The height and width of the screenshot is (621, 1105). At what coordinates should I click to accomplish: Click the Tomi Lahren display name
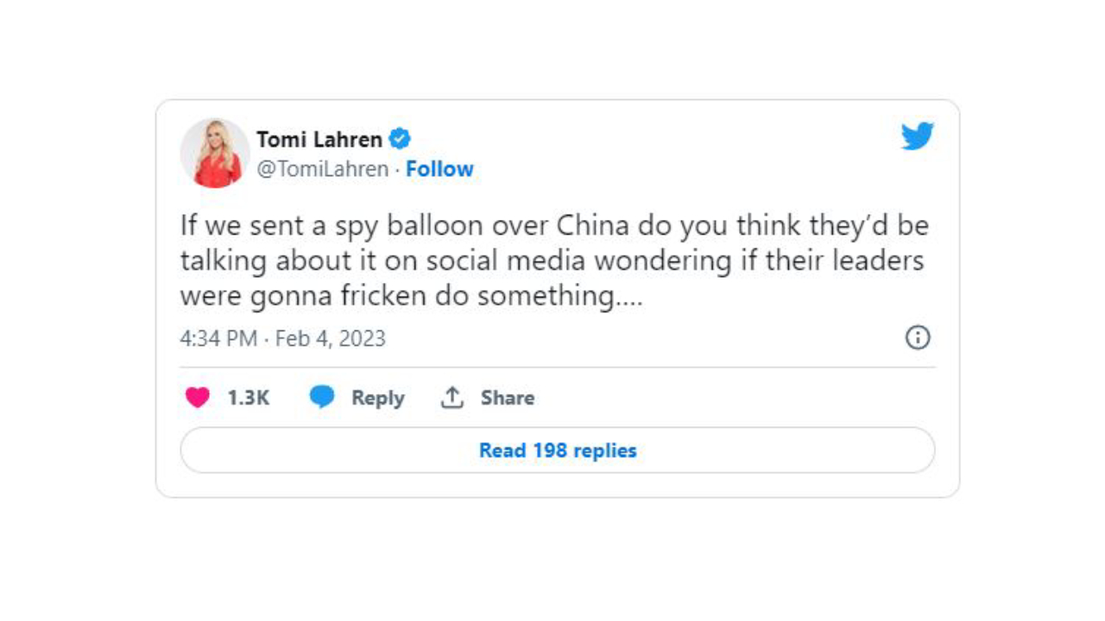319,139
